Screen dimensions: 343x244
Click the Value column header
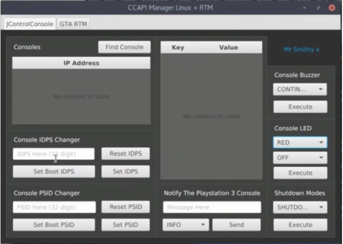tap(229, 47)
